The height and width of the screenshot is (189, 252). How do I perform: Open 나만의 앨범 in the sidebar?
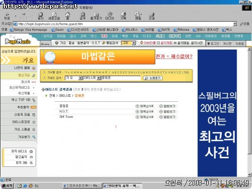tap(19, 68)
